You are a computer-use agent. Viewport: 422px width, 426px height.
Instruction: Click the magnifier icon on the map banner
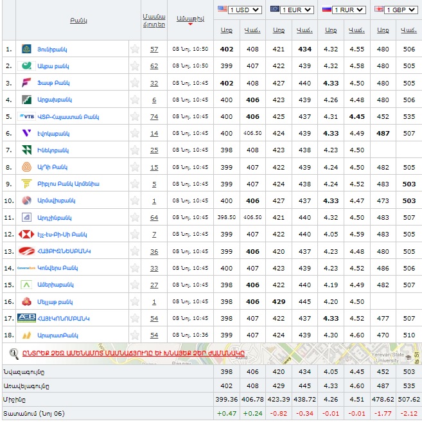pyautogui.click(x=13, y=353)
